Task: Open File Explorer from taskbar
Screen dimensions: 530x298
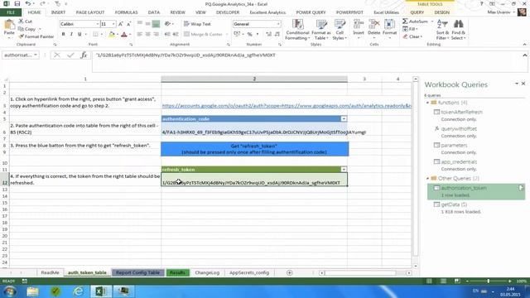Action: coord(32,291)
